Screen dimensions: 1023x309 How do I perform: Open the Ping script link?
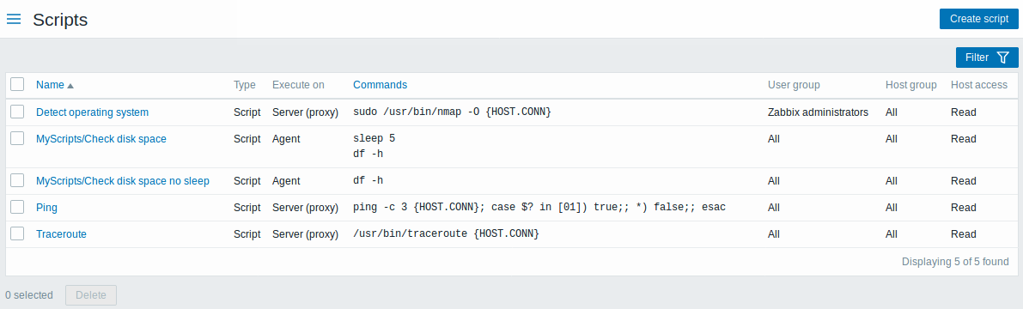46,208
